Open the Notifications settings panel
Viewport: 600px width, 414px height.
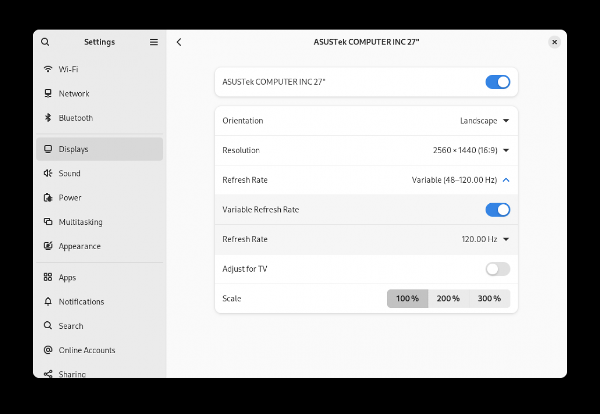coord(99,302)
